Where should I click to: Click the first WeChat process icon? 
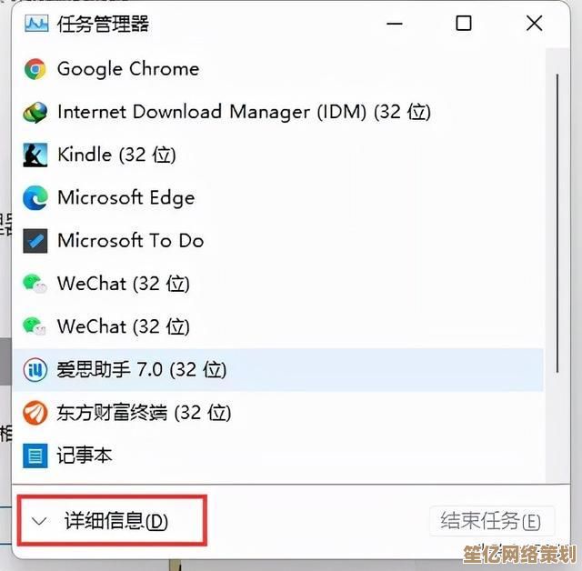click(35, 284)
